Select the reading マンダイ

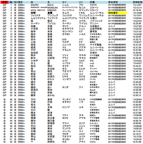pyautogui.click(x=66, y=99)
